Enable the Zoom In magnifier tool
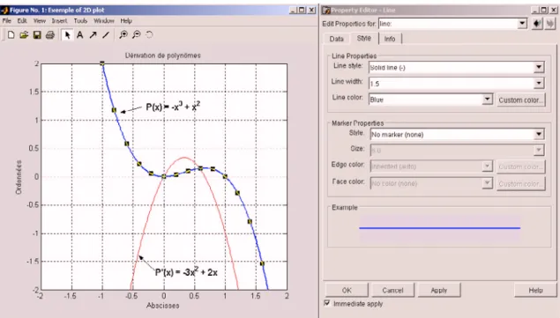The image size is (560, 318). pyautogui.click(x=123, y=34)
